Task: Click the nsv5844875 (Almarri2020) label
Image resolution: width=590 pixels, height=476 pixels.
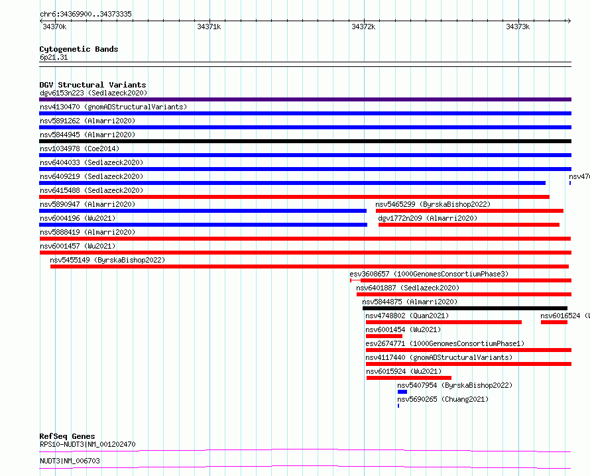Action: pos(410,302)
